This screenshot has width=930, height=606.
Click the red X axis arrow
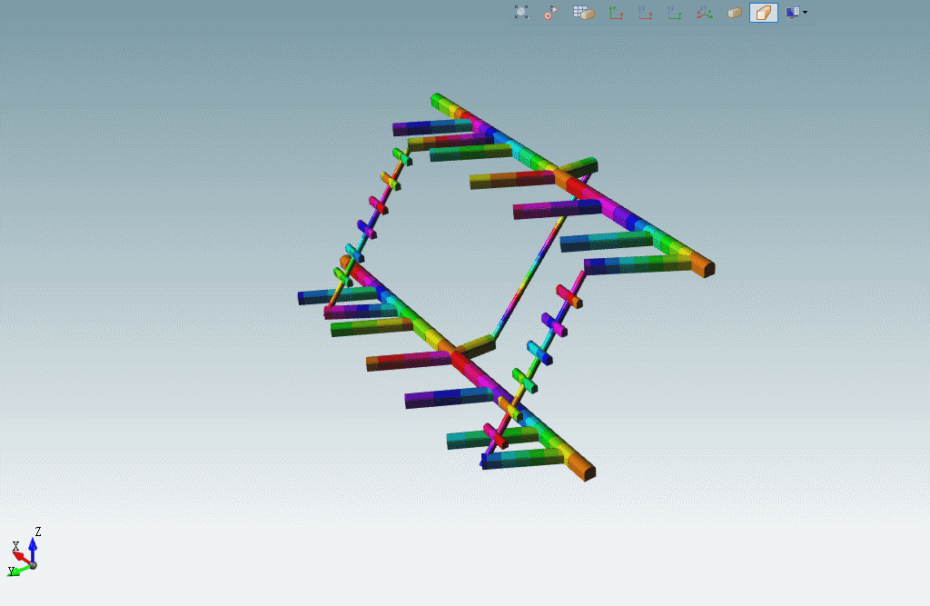click(19, 555)
